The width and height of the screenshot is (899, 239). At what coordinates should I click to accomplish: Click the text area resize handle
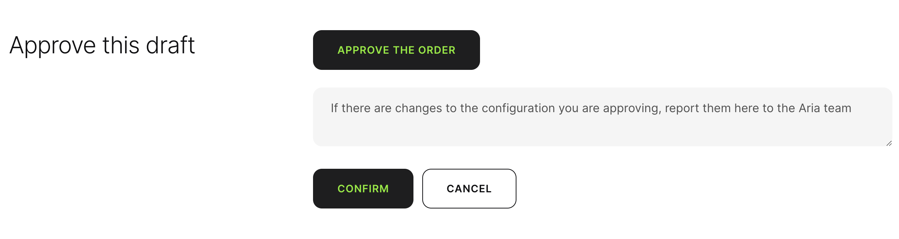(889, 143)
